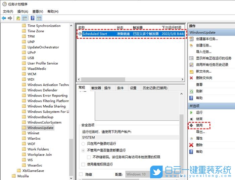
Task: Switch to the 设置 tab
Action: pos(133,88)
